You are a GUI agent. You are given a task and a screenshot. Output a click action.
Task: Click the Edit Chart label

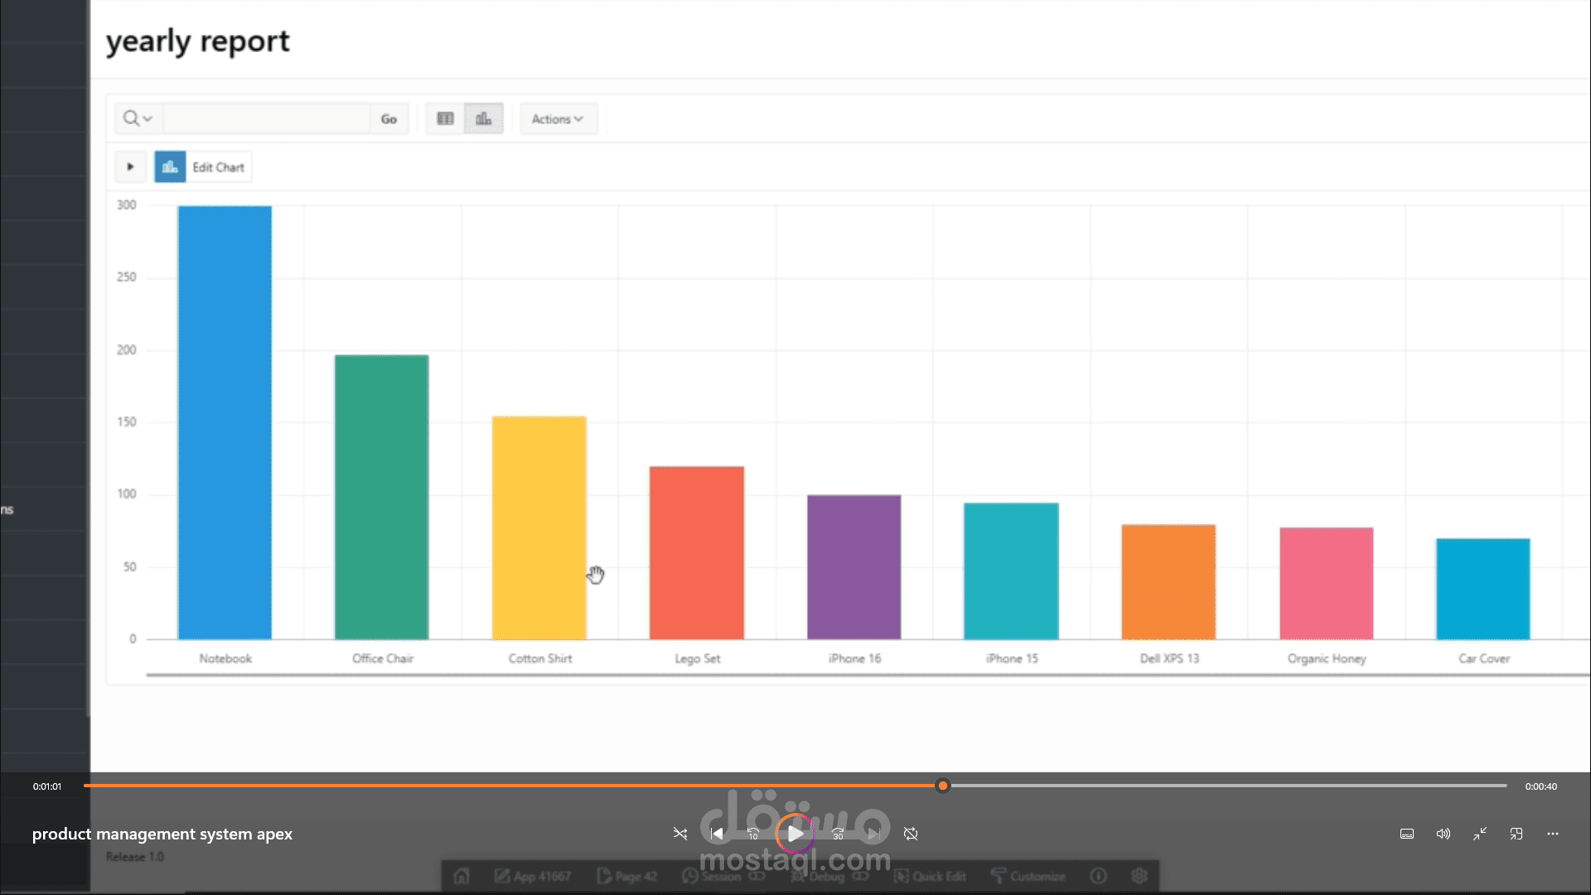point(219,167)
